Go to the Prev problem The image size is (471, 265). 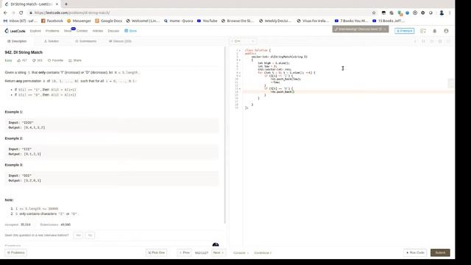coord(185,252)
